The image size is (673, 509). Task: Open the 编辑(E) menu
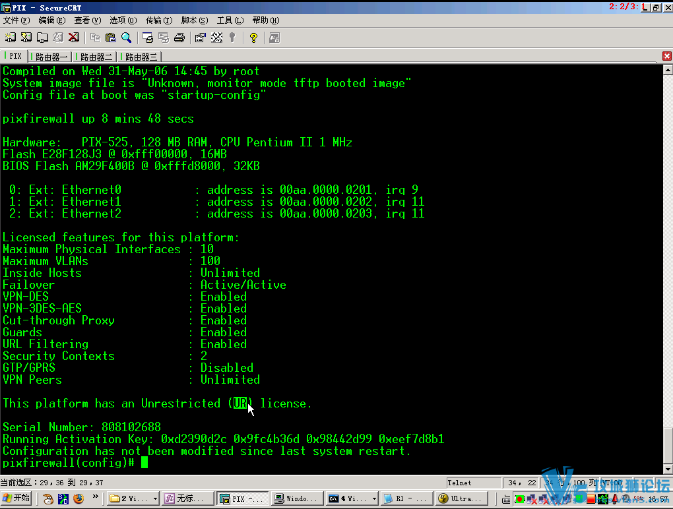52,20
